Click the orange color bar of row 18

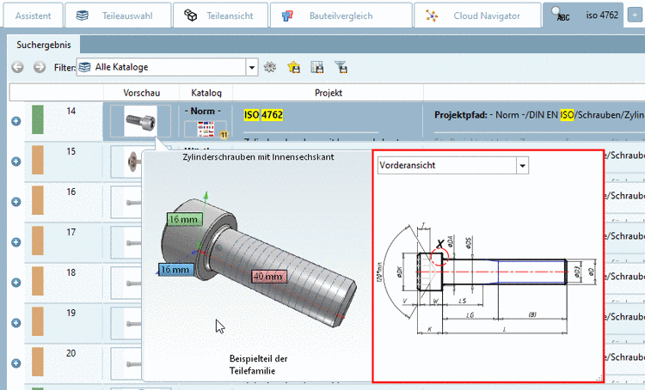coord(38,281)
